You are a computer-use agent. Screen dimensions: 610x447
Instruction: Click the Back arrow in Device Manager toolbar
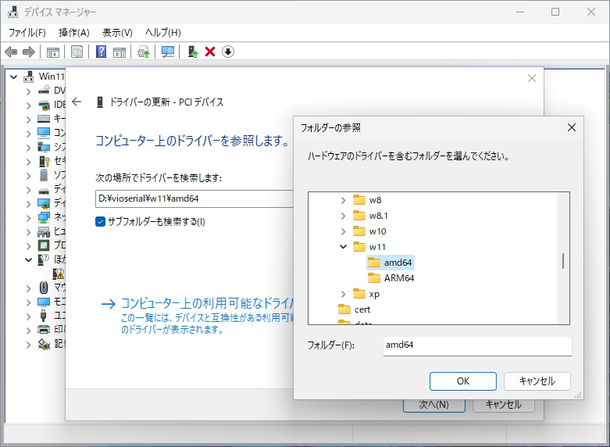[11, 52]
